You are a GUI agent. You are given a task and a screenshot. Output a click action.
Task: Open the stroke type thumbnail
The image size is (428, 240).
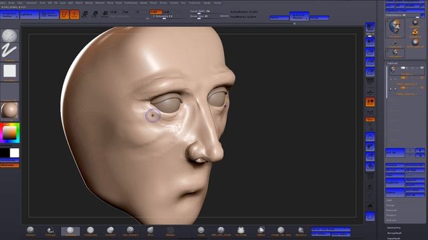(9, 52)
